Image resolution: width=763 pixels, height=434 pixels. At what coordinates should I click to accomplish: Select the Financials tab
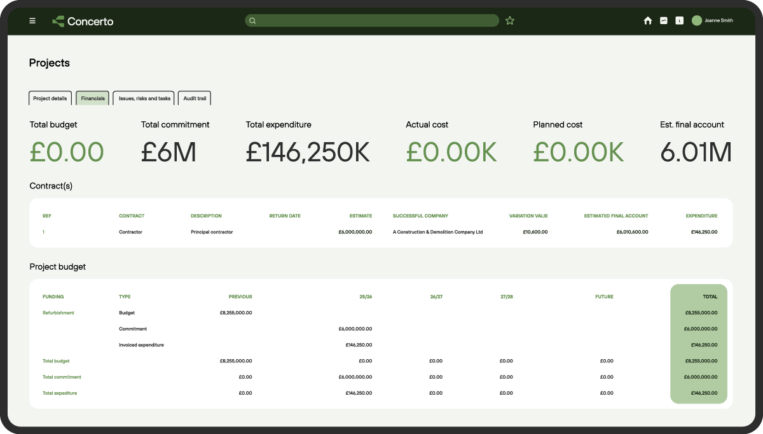[92, 98]
